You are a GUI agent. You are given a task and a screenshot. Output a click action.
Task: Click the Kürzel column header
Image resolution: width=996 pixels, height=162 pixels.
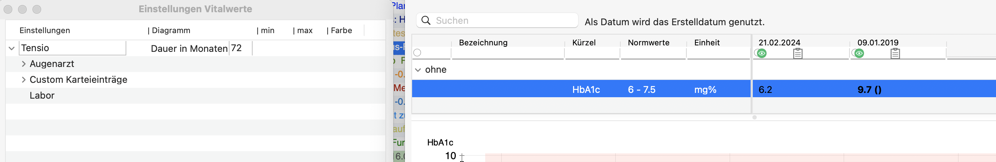coord(584,42)
